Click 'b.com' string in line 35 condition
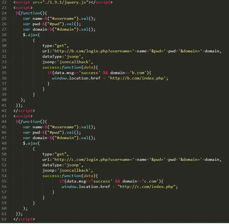This screenshot has width=229, height=224. pyautogui.click(x=138, y=73)
